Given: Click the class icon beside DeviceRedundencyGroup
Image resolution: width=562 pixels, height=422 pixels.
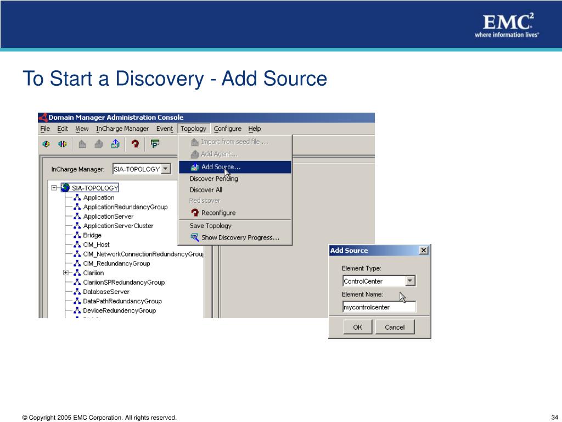Looking at the screenshot, I should (x=77, y=310).
